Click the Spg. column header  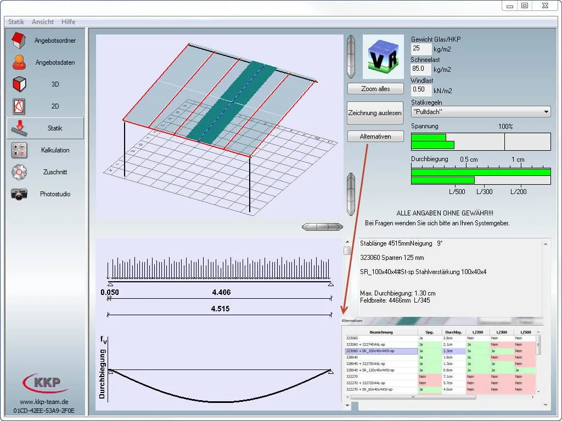click(430, 332)
